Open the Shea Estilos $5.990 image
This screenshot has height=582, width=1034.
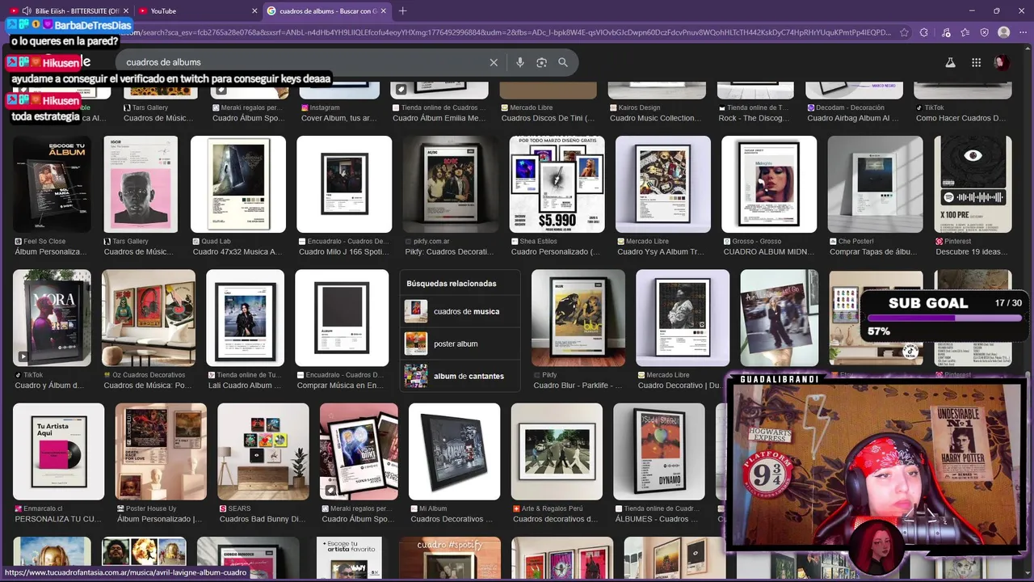click(557, 184)
